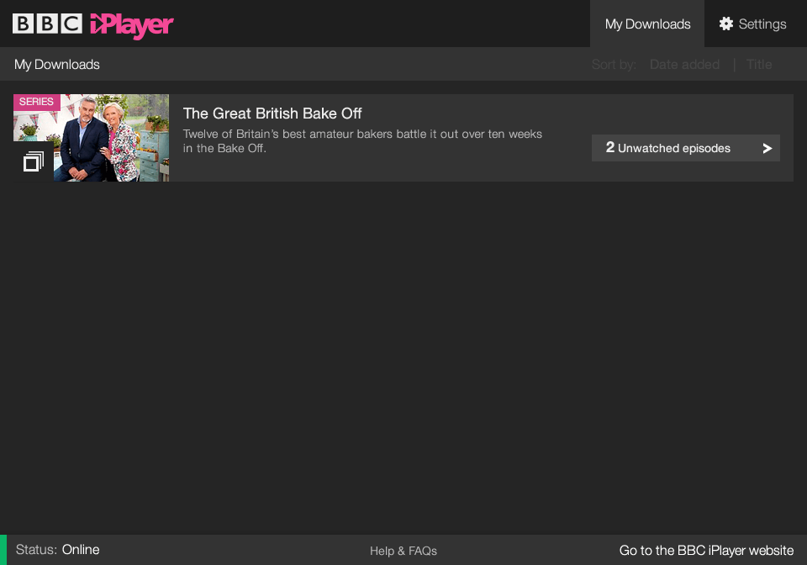Click the stacked episodes icon on thumbnail
Viewport: 807px width, 565px height.
(x=34, y=161)
